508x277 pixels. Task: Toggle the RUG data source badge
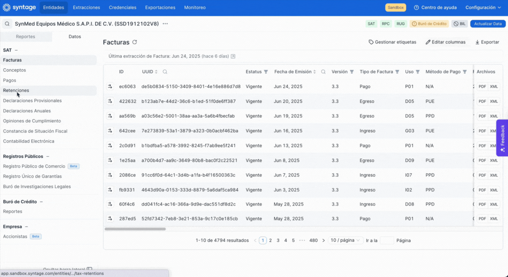coord(401,24)
